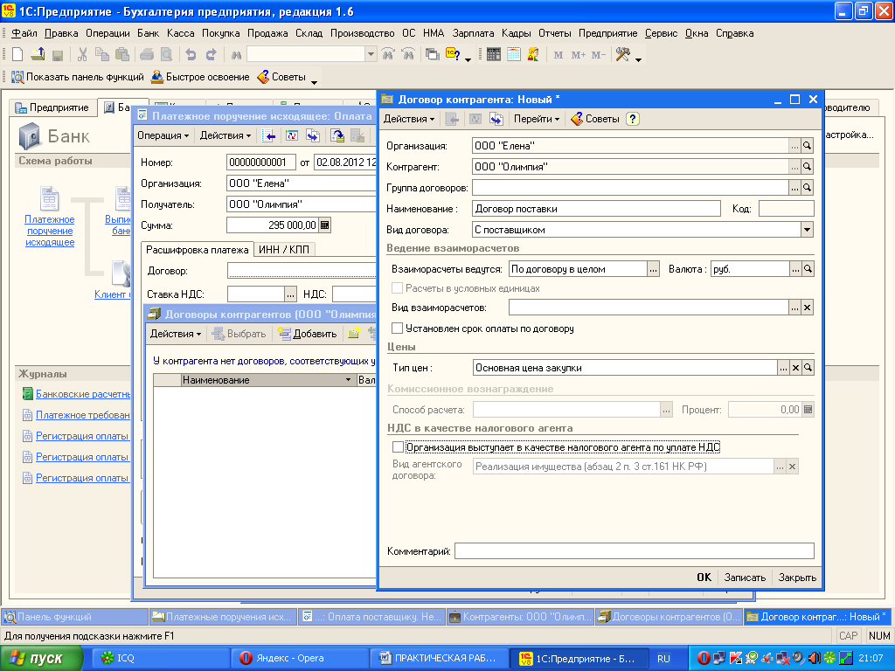Select the Расшифровка платежа tab
Image resolution: width=895 pixels, height=671 pixels.
click(197, 250)
